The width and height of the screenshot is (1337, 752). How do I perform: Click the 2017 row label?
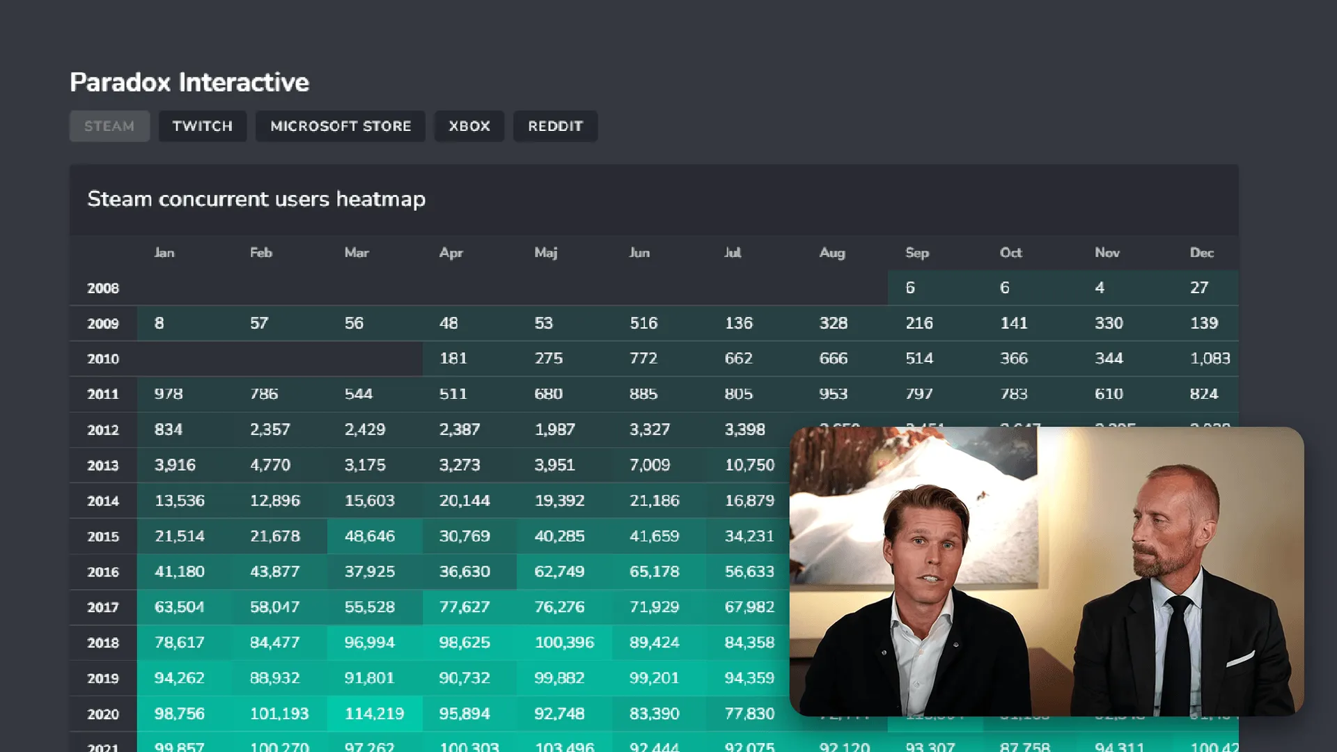click(103, 607)
